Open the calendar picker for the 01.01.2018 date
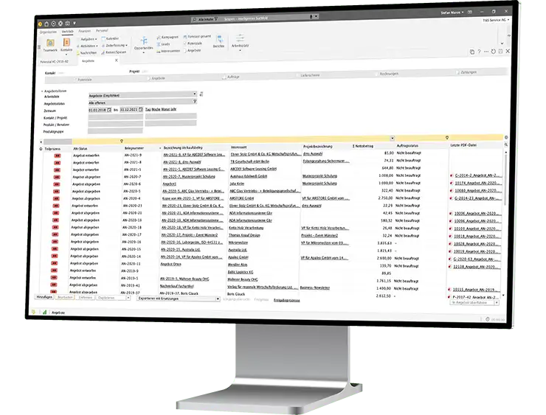This screenshot has height=415, width=546. point(109,110)
